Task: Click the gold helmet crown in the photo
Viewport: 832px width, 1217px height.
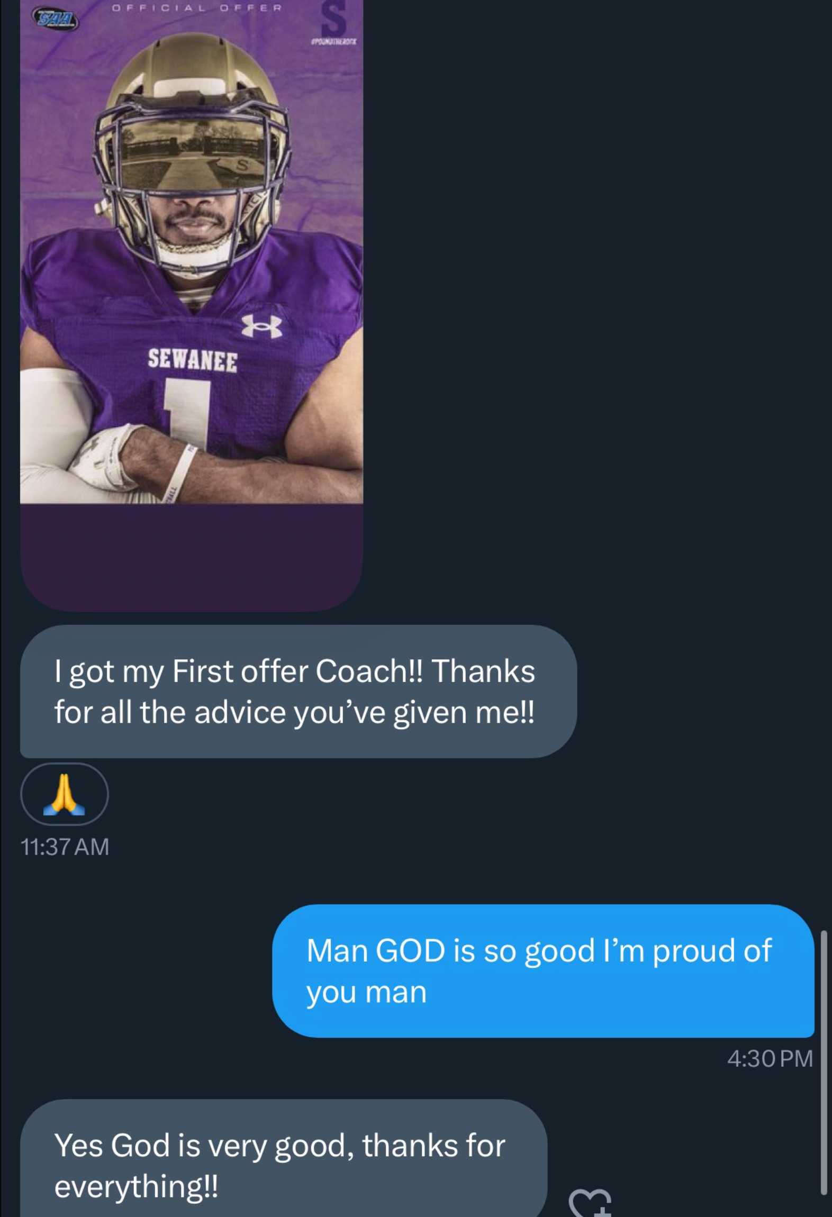Action: [192, 66]
